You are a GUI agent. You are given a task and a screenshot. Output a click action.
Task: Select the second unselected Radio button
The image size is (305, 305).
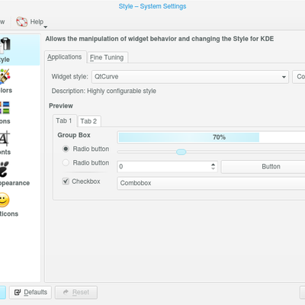click(x=66, y=162)
